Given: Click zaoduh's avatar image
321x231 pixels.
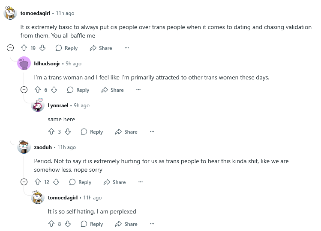Looking at the screenshot, I should (x=24, y=147).
